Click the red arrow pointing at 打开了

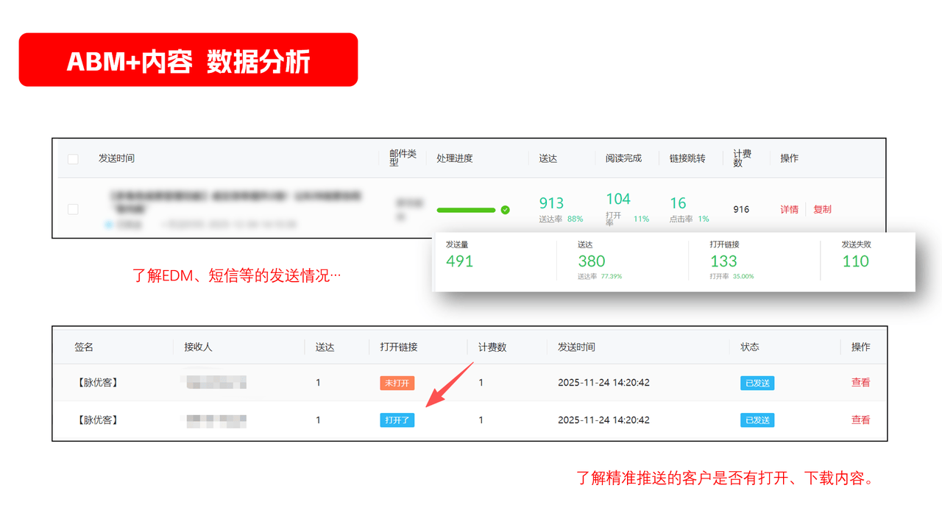click(x=448, y=385)
